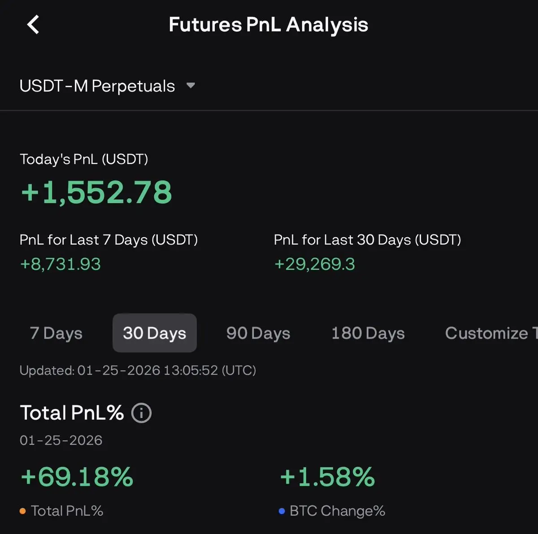Select the +1.58% BTC change figure
The height and width of the screenshot is (534, 538).
pyautogui.click(x=327, y=477)
